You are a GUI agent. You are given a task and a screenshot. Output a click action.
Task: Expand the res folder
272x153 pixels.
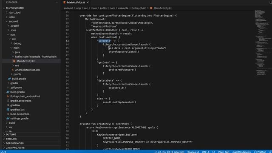13,65
